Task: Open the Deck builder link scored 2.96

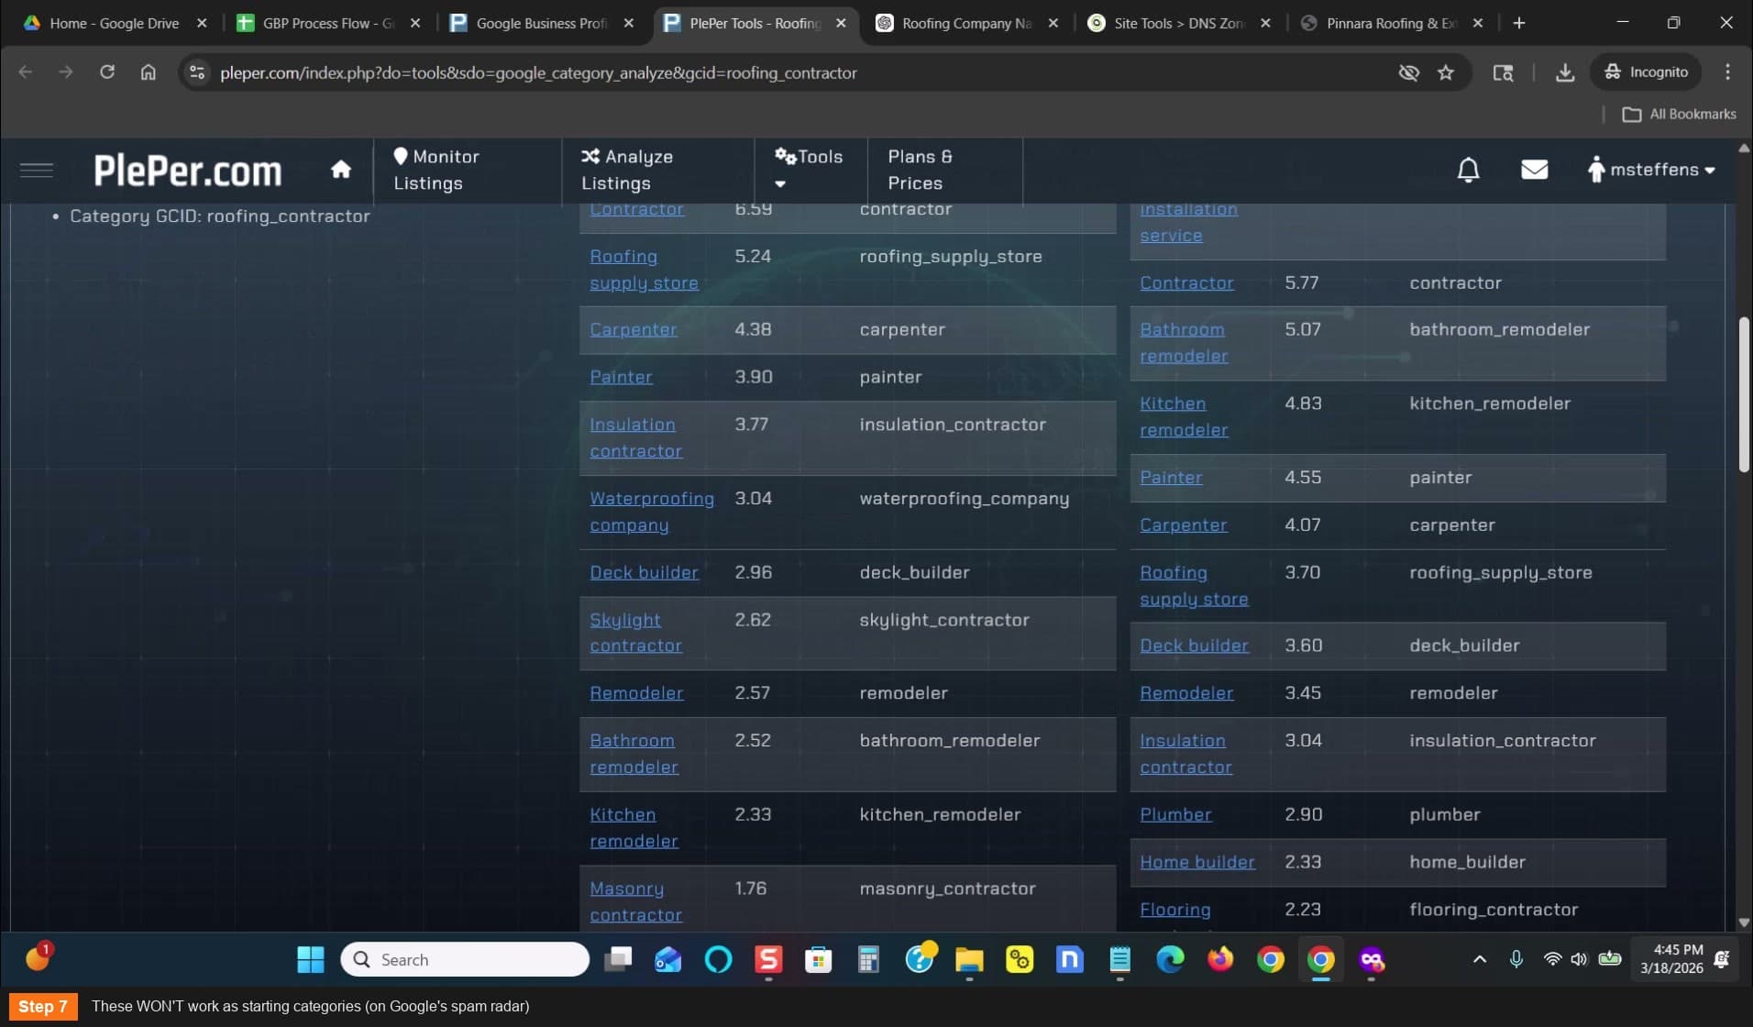Action: [x=644, y=572]
